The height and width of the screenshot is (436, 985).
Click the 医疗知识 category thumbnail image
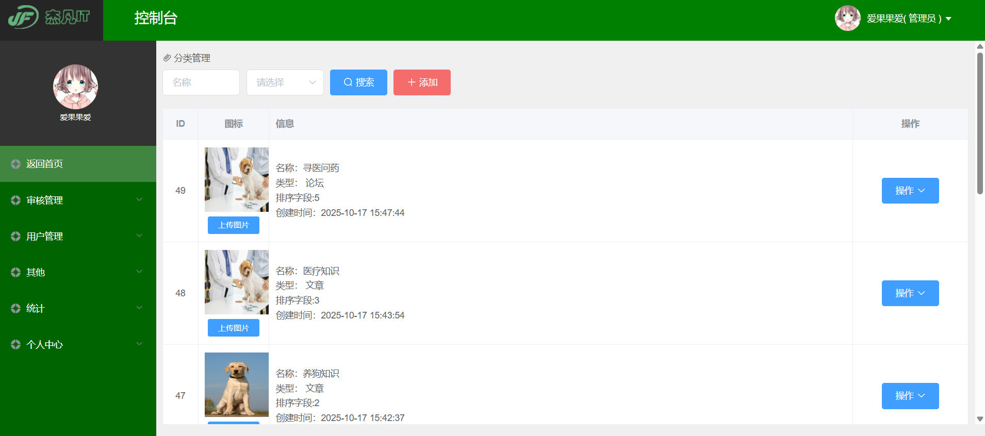pyautogui.click(x=237, y=282)
